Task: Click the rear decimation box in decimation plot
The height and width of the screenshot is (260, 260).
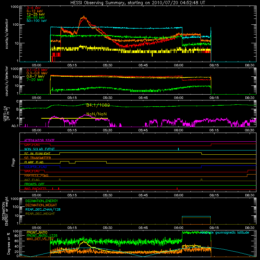Action: [x=196, y=220]
